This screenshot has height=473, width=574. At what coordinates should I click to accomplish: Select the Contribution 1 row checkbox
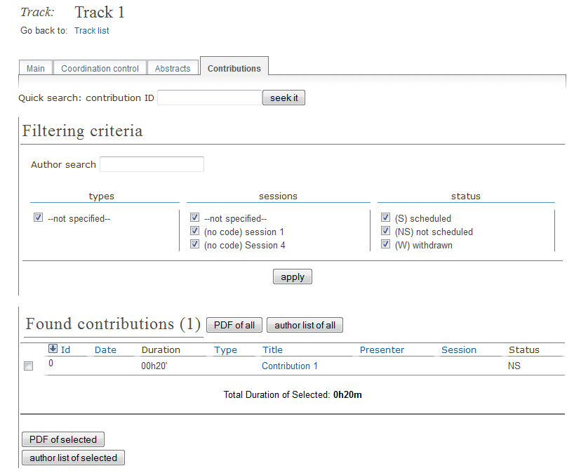29,366
